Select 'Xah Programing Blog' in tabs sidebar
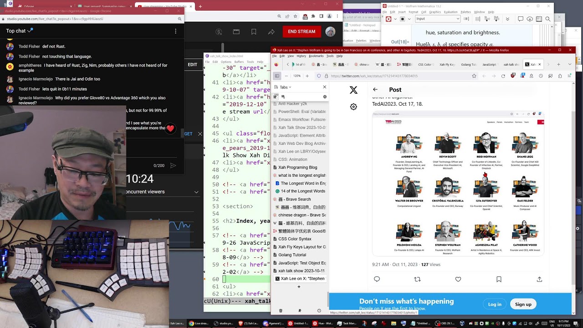The image size is (583, 328). [x=299, y=167]
